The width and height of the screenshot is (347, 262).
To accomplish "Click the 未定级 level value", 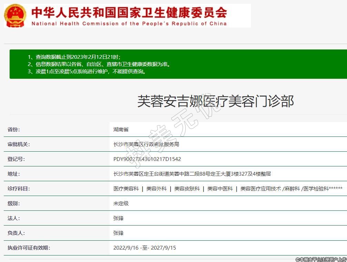I will (121, 204).
